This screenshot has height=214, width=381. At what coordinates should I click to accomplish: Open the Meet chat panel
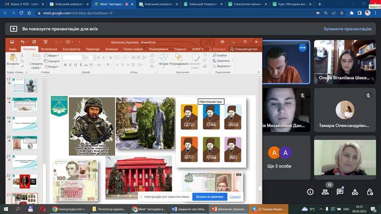click(x=340, y=192)
